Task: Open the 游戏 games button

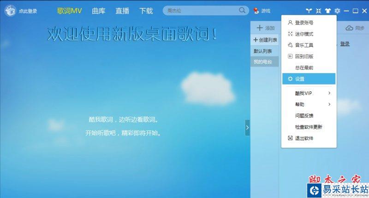Action: [262, 11]
